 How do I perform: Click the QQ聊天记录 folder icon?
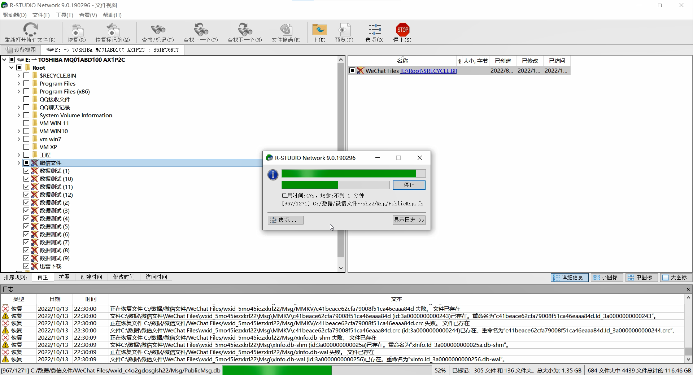[x=35, y=107]
